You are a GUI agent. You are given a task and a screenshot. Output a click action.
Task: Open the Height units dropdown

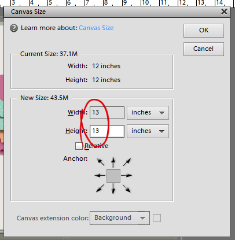148,131
